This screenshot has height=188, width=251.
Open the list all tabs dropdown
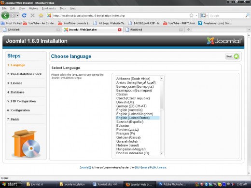(249, 29)
